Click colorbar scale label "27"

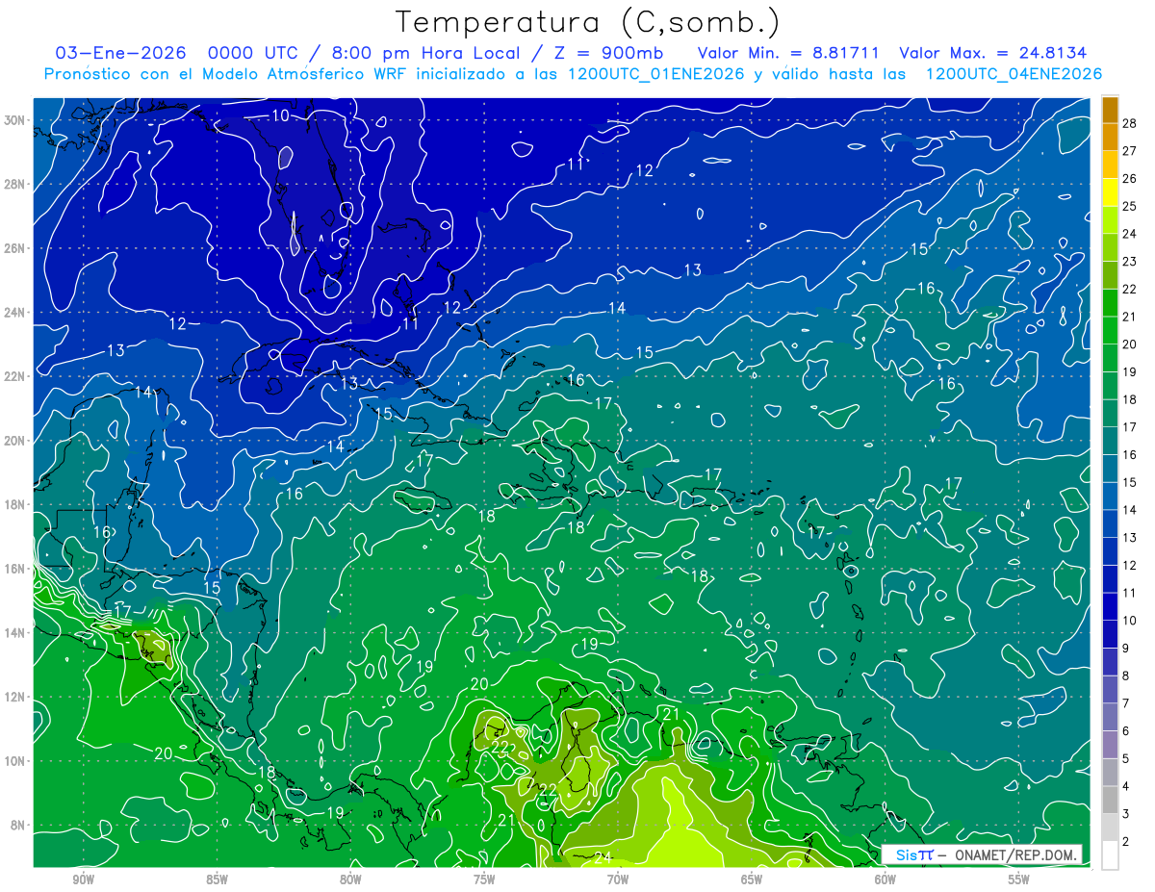[1131, 150]
